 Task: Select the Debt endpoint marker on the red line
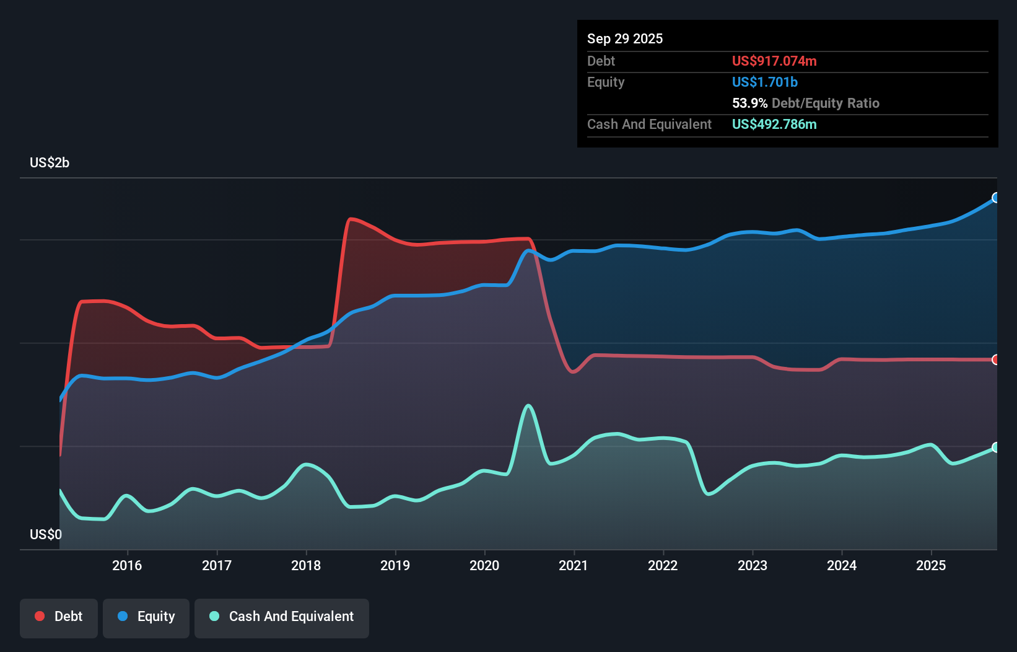point(996,359)
